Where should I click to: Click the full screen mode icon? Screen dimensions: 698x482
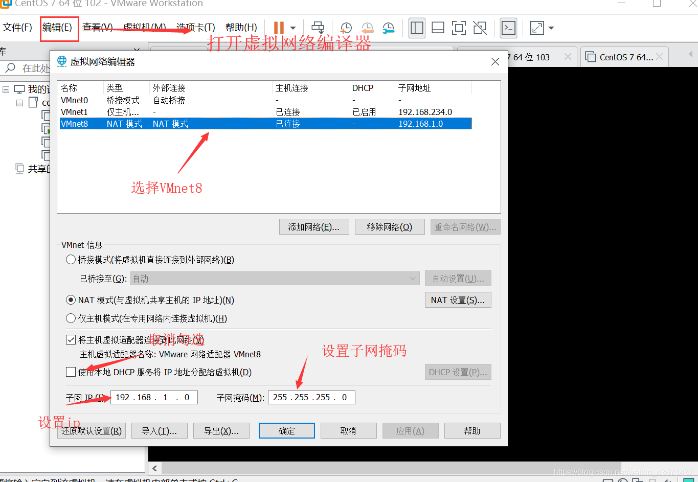pyautogui.click(x=459, y=28)
